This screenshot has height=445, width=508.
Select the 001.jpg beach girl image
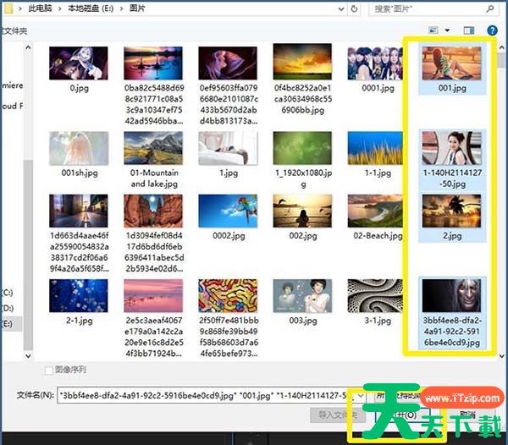(x=451, y=63)
